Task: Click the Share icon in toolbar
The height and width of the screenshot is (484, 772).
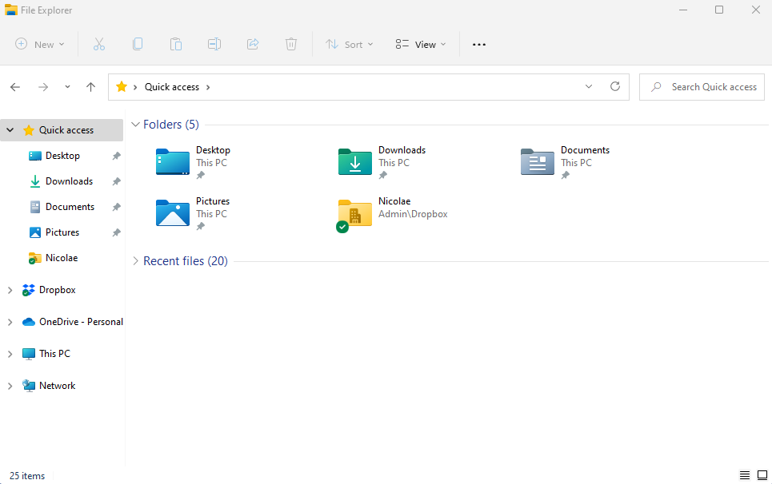Action: pyautogui.click(x=253, y=45)
